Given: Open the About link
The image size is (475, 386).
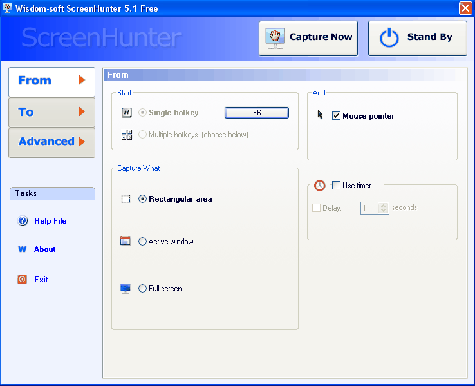Looking at the screenshot, I should (44, 249).
